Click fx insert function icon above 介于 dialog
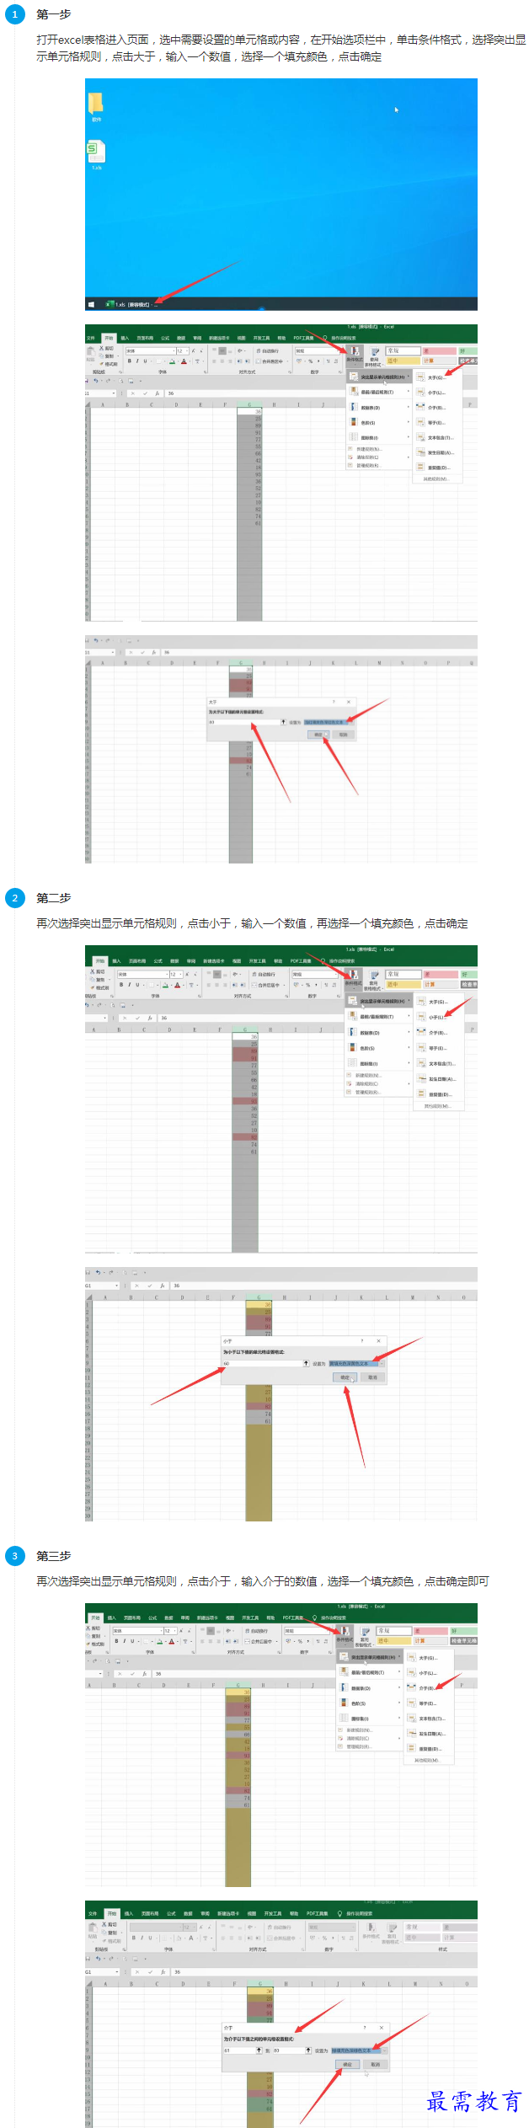 163,1972
